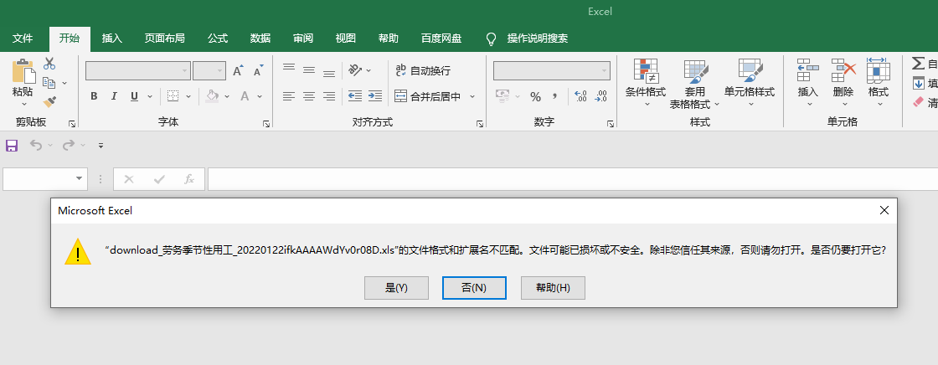The image size is (938, 365).
Task: Open the number format combo box
Action: coord(552,70)
